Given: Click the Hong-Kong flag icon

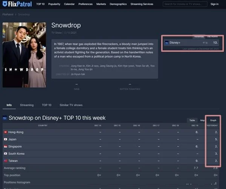Looking at the screenshot, I should [x=6, y=132].
